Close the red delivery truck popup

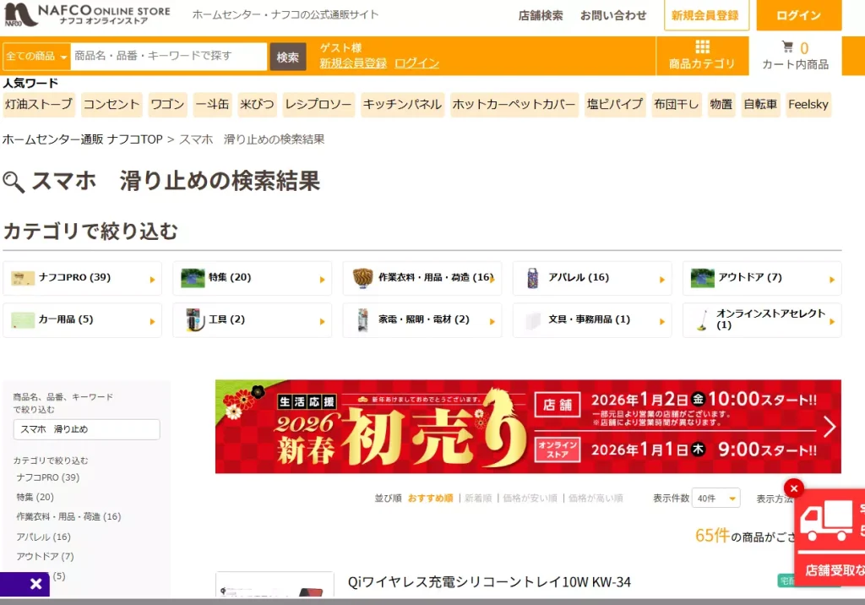coord(793,488)
